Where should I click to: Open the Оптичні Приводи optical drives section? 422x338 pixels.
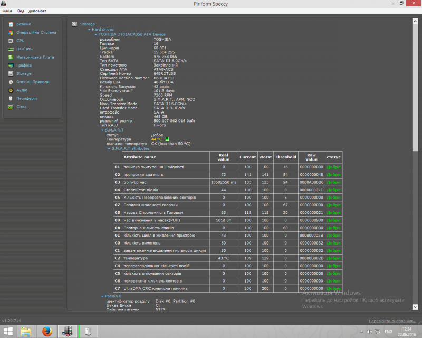[33, 82]
